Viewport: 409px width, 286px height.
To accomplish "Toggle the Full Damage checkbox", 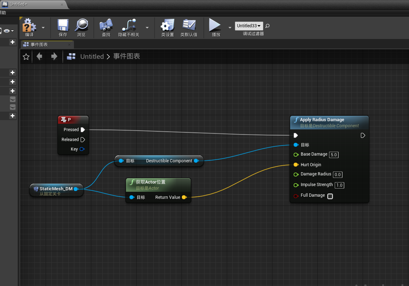I will coord(330,196).
